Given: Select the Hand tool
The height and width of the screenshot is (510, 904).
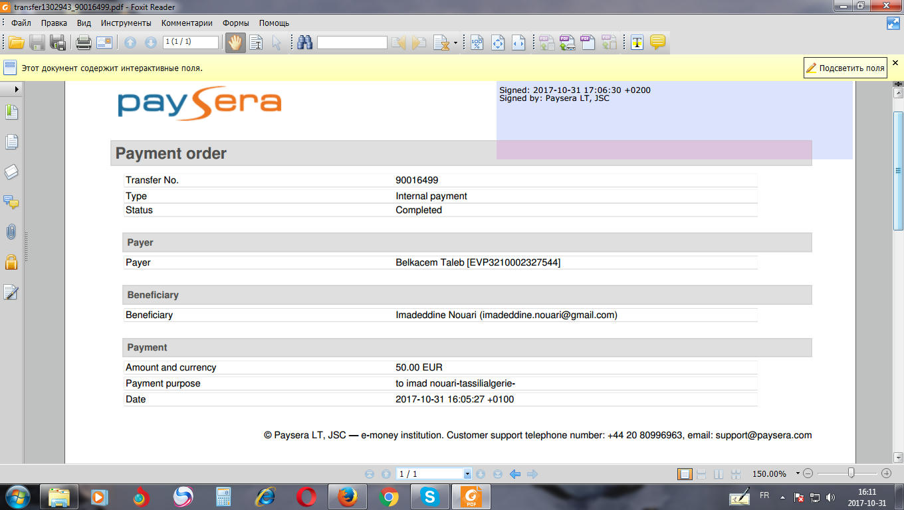Looking at the screenshot, I should (x=235, y=43).
